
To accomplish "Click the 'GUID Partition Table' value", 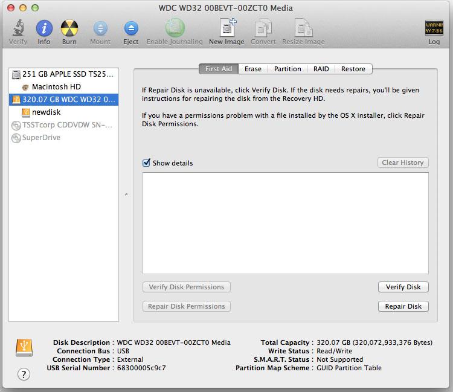I will [x=349, y=368].
